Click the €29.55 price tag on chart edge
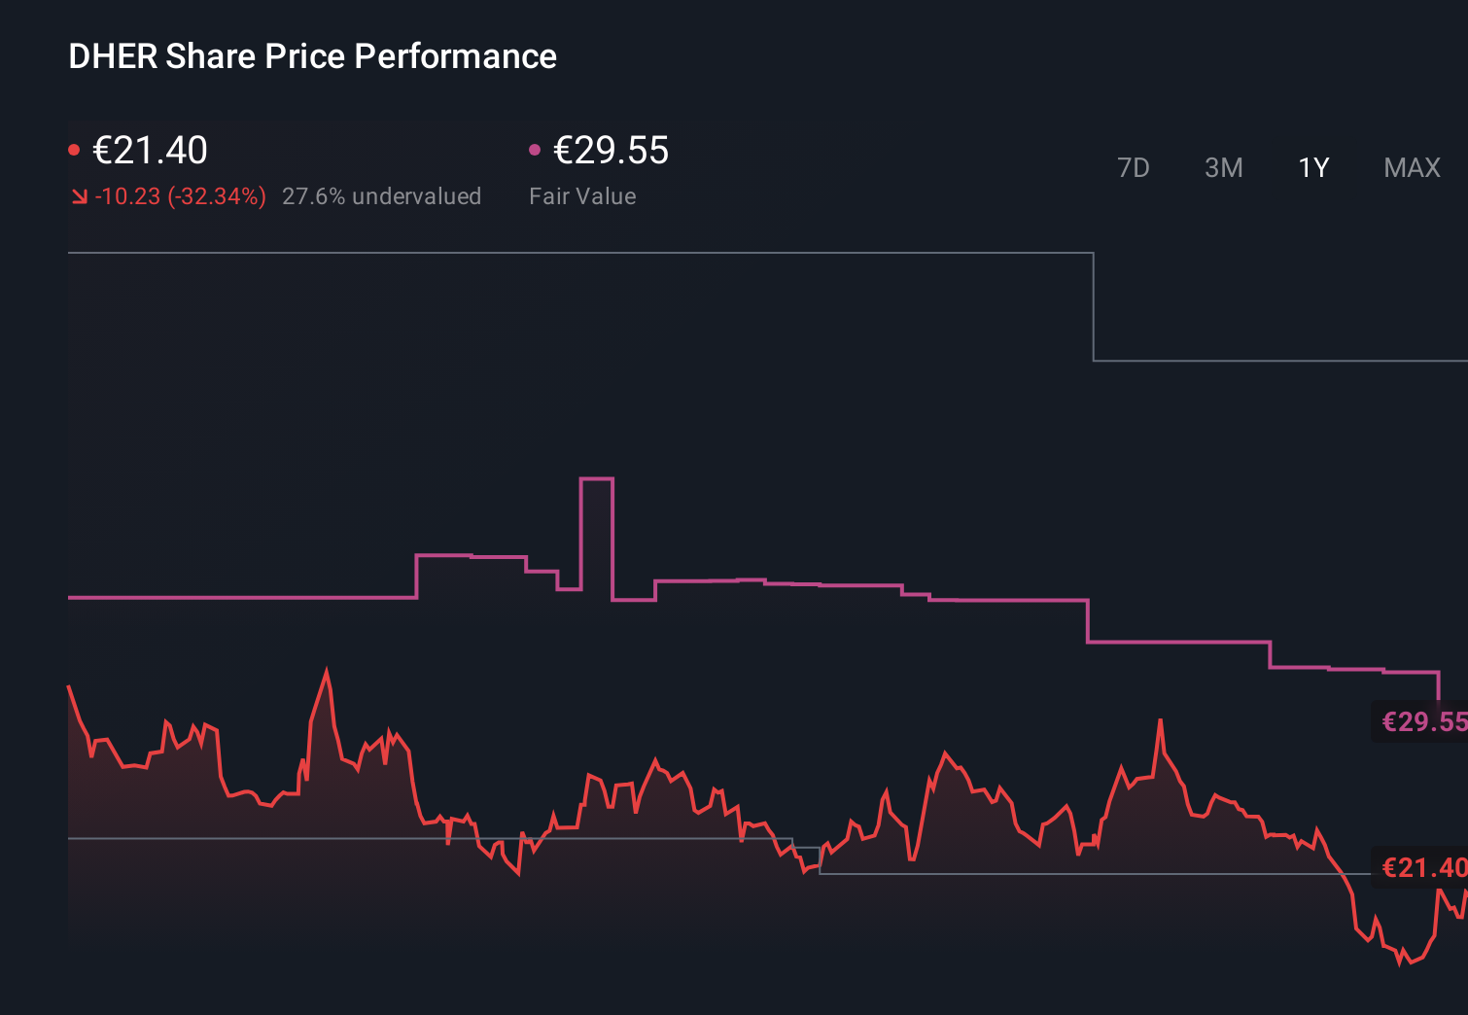Image resolution: width=1468 pixels, height=1015 pixels. tap(1422, 722)
